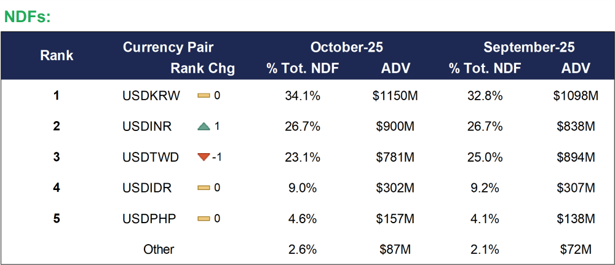Click the Currency Pair header
Screen dimensions: 615x265
(x=168, y=47)
